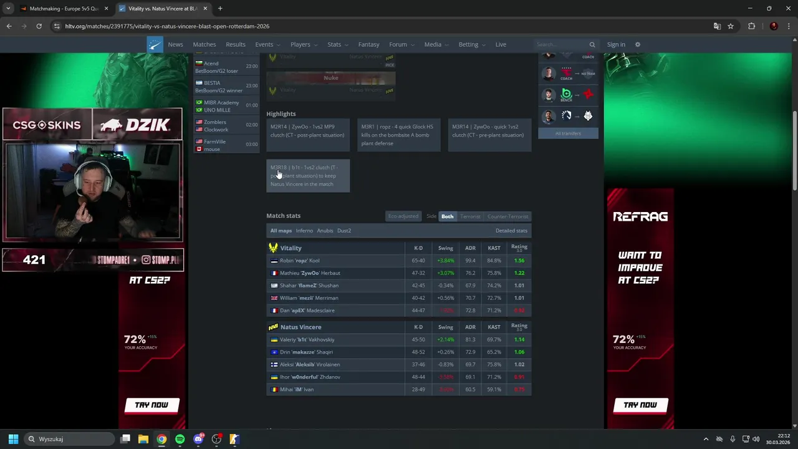Viewport: 798px width, 449px height.
Task: Click right Refrag TRY NOW button
Action: tap(640, 405)
